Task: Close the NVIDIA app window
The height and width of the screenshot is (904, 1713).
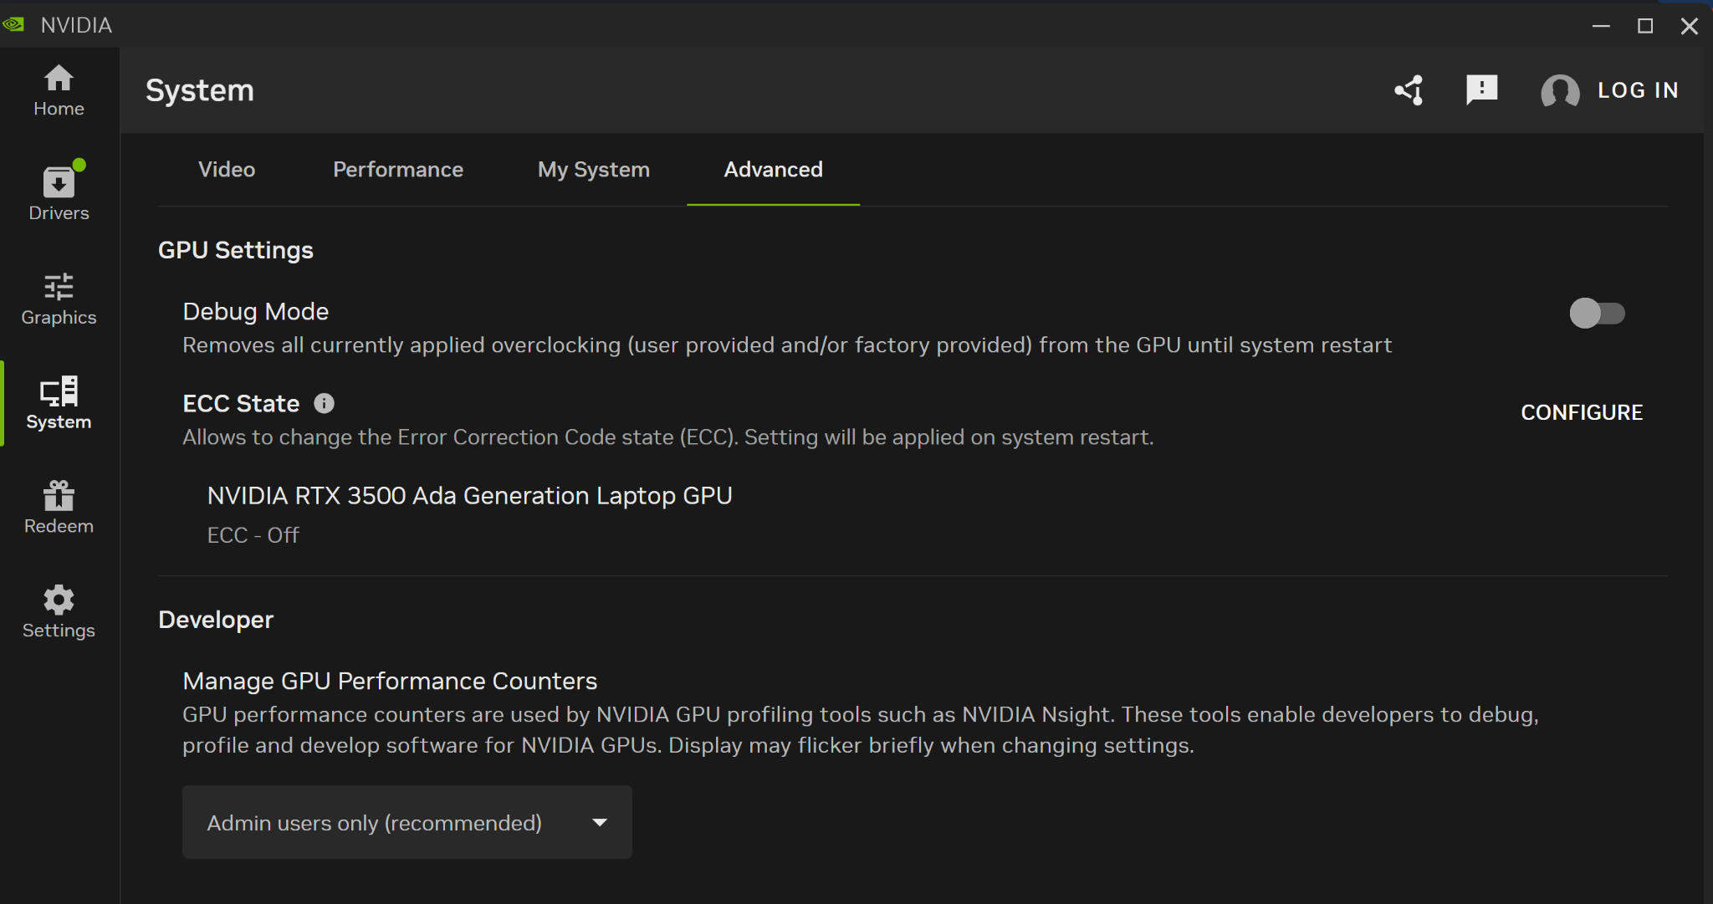Action: point(1690,26)
